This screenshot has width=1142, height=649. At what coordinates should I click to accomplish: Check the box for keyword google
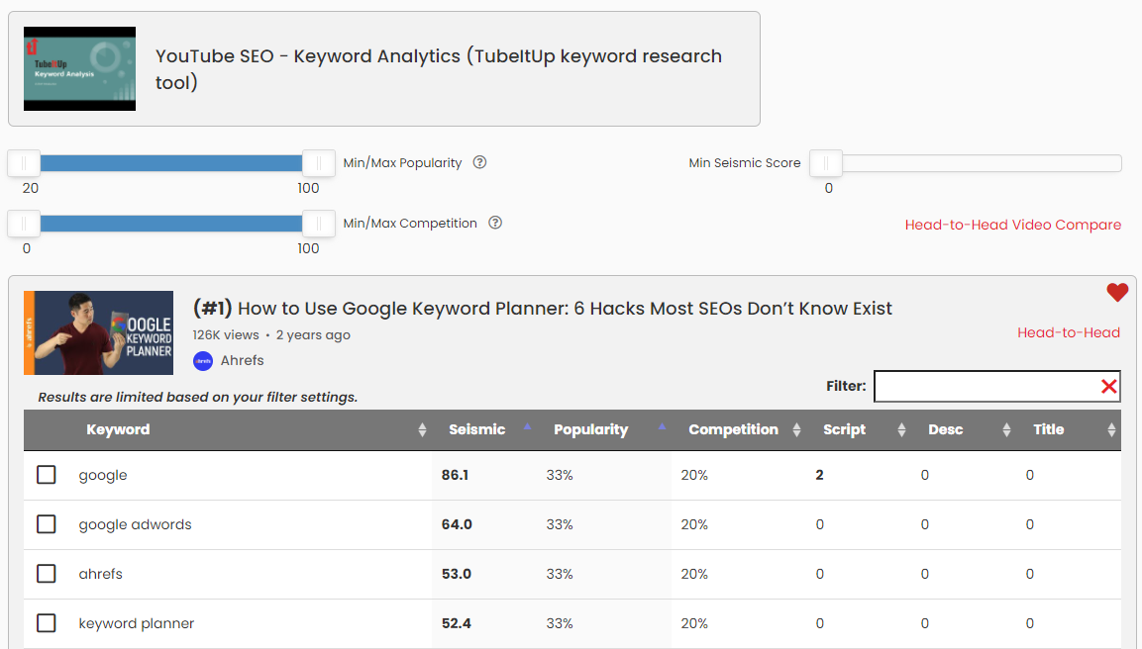[46, 474]
